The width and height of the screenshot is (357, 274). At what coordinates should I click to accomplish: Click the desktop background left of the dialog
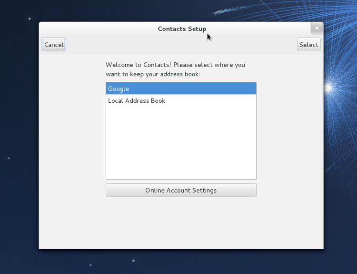click(x=19, y=143)
